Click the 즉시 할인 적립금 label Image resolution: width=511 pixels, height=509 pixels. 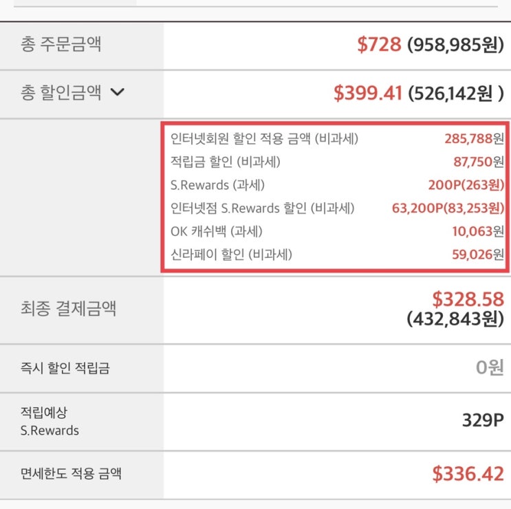click(x=65, y=368)
